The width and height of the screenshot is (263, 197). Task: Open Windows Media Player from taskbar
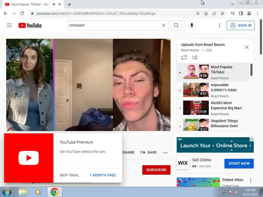(x=38, y=192)
